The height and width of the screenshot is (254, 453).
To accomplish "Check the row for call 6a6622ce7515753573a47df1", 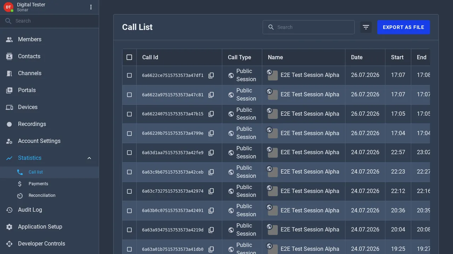I will point(129,75).
